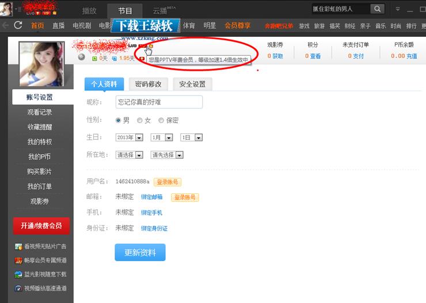Open the birth day dropdown showing 1日
The image size is (426, 303).
click(191, 137)
